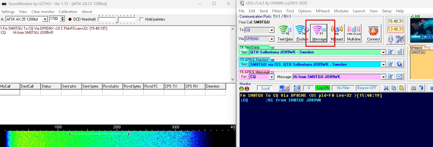Screen dimensions: 433x147
Task: Click the music notes sound icon
Action: point(400,39)
